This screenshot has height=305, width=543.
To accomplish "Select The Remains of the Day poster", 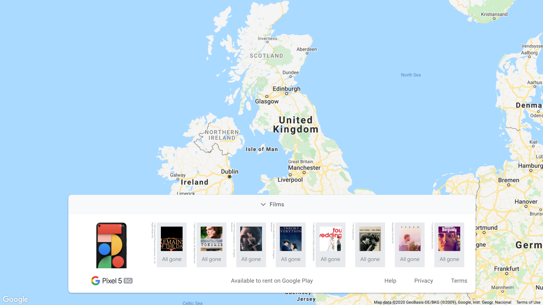I will tap(172, 239).
